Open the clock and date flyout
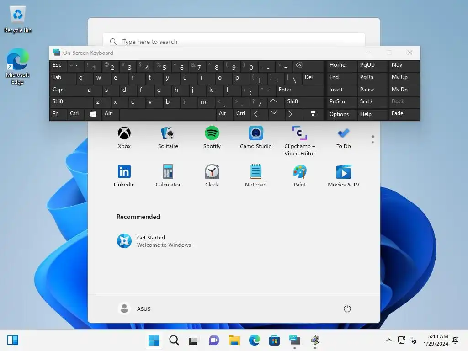468x351 pixels. 436,340
